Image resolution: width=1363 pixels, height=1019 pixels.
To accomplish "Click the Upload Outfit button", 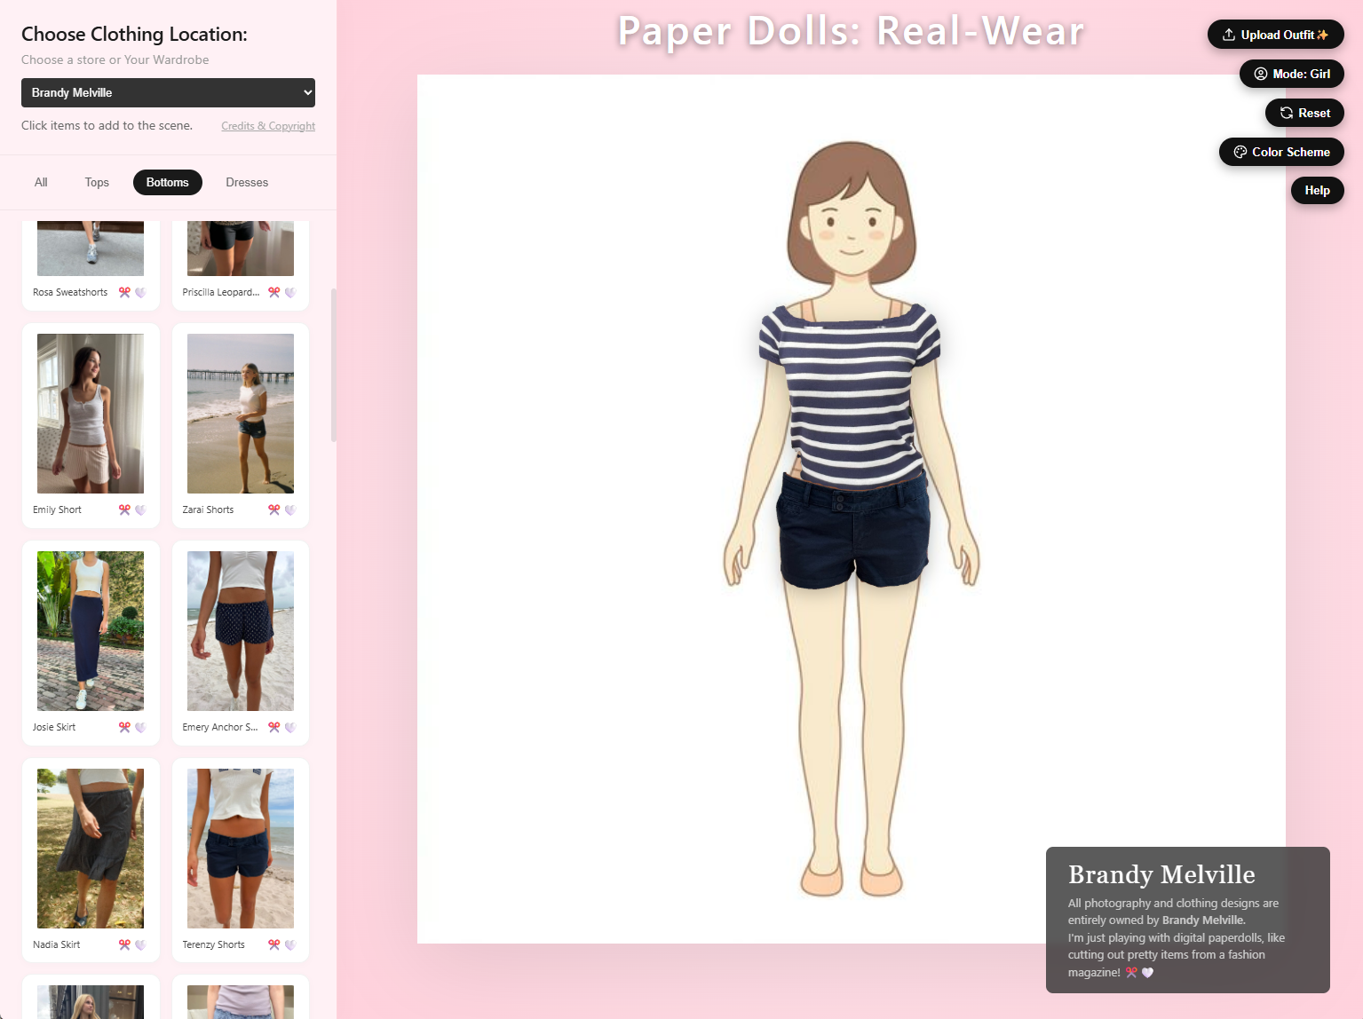I will pyautogui.click(x=1275, y=35).
